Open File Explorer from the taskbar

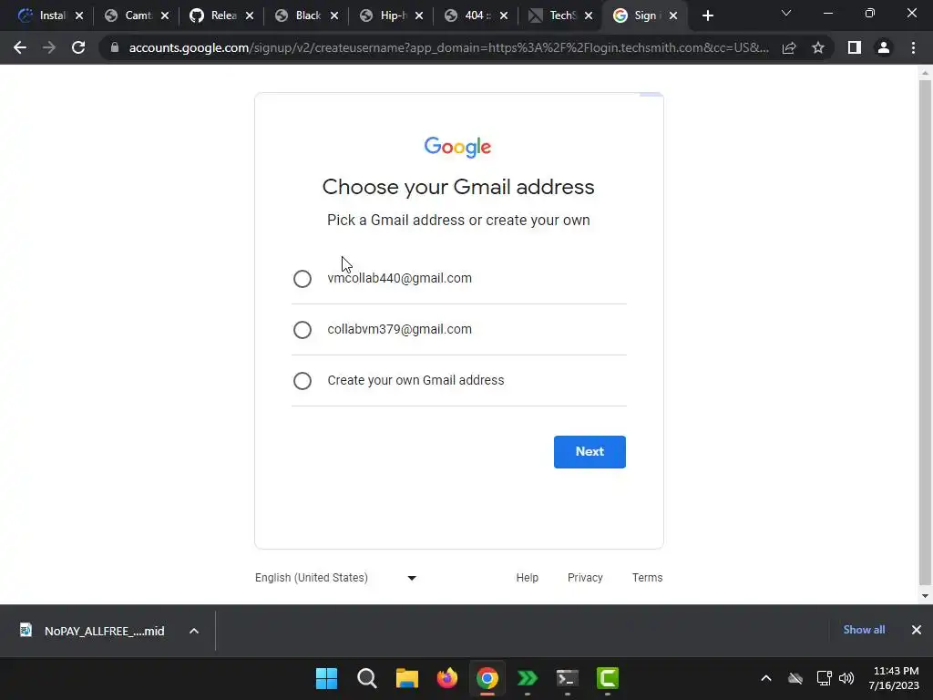(x=407, y=678)
